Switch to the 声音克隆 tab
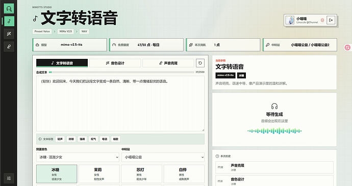 pyautogui.click(x=168, y=63)
